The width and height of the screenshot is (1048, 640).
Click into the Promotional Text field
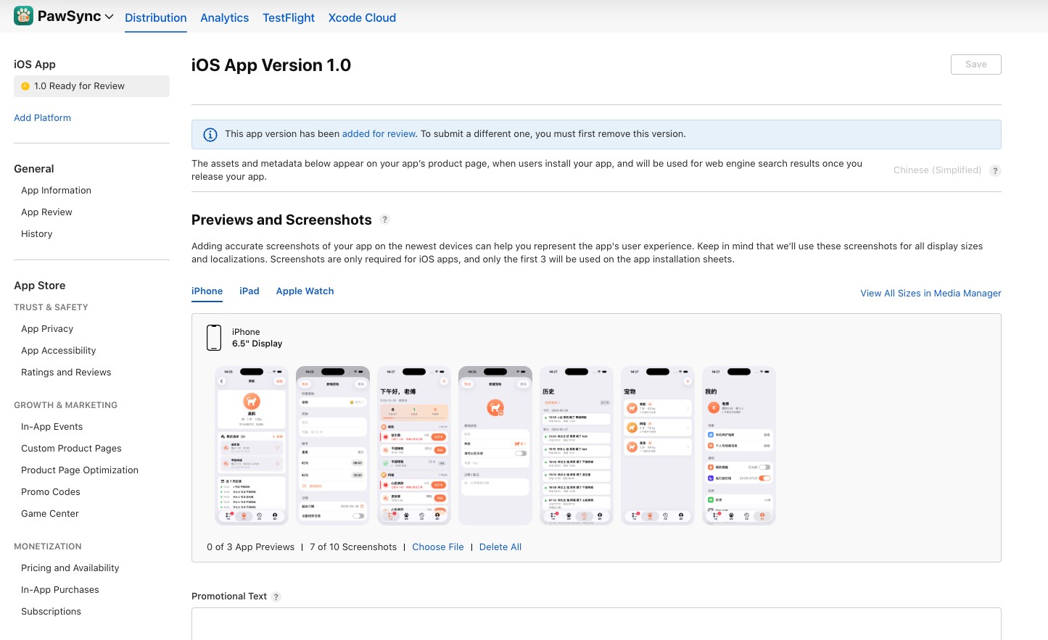[x=596, y=624]
